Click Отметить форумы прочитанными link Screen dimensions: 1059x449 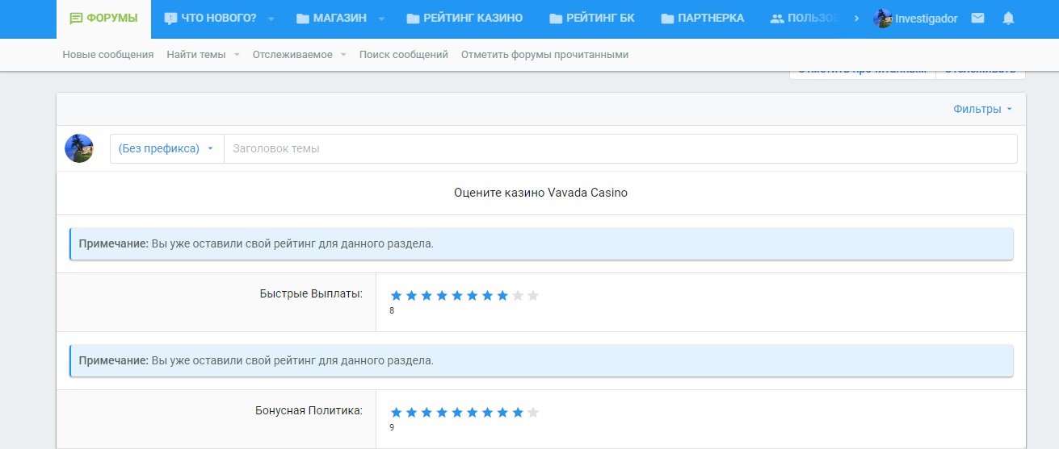click(544, 55)
